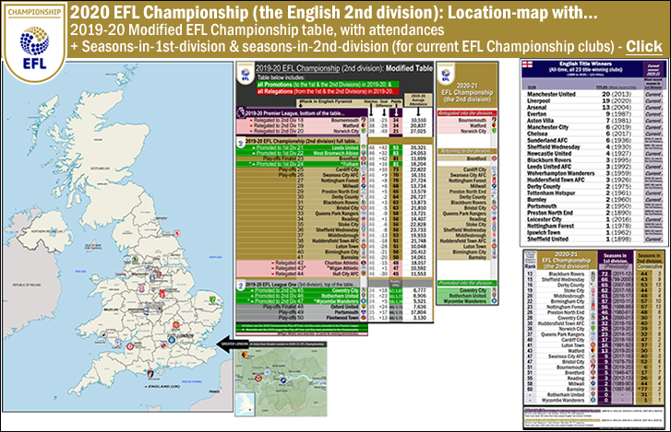This screenshot has width=671, height=432.
Task: Click '*Fulham' promoted row in Championship table
Action: tap(302, 164)
